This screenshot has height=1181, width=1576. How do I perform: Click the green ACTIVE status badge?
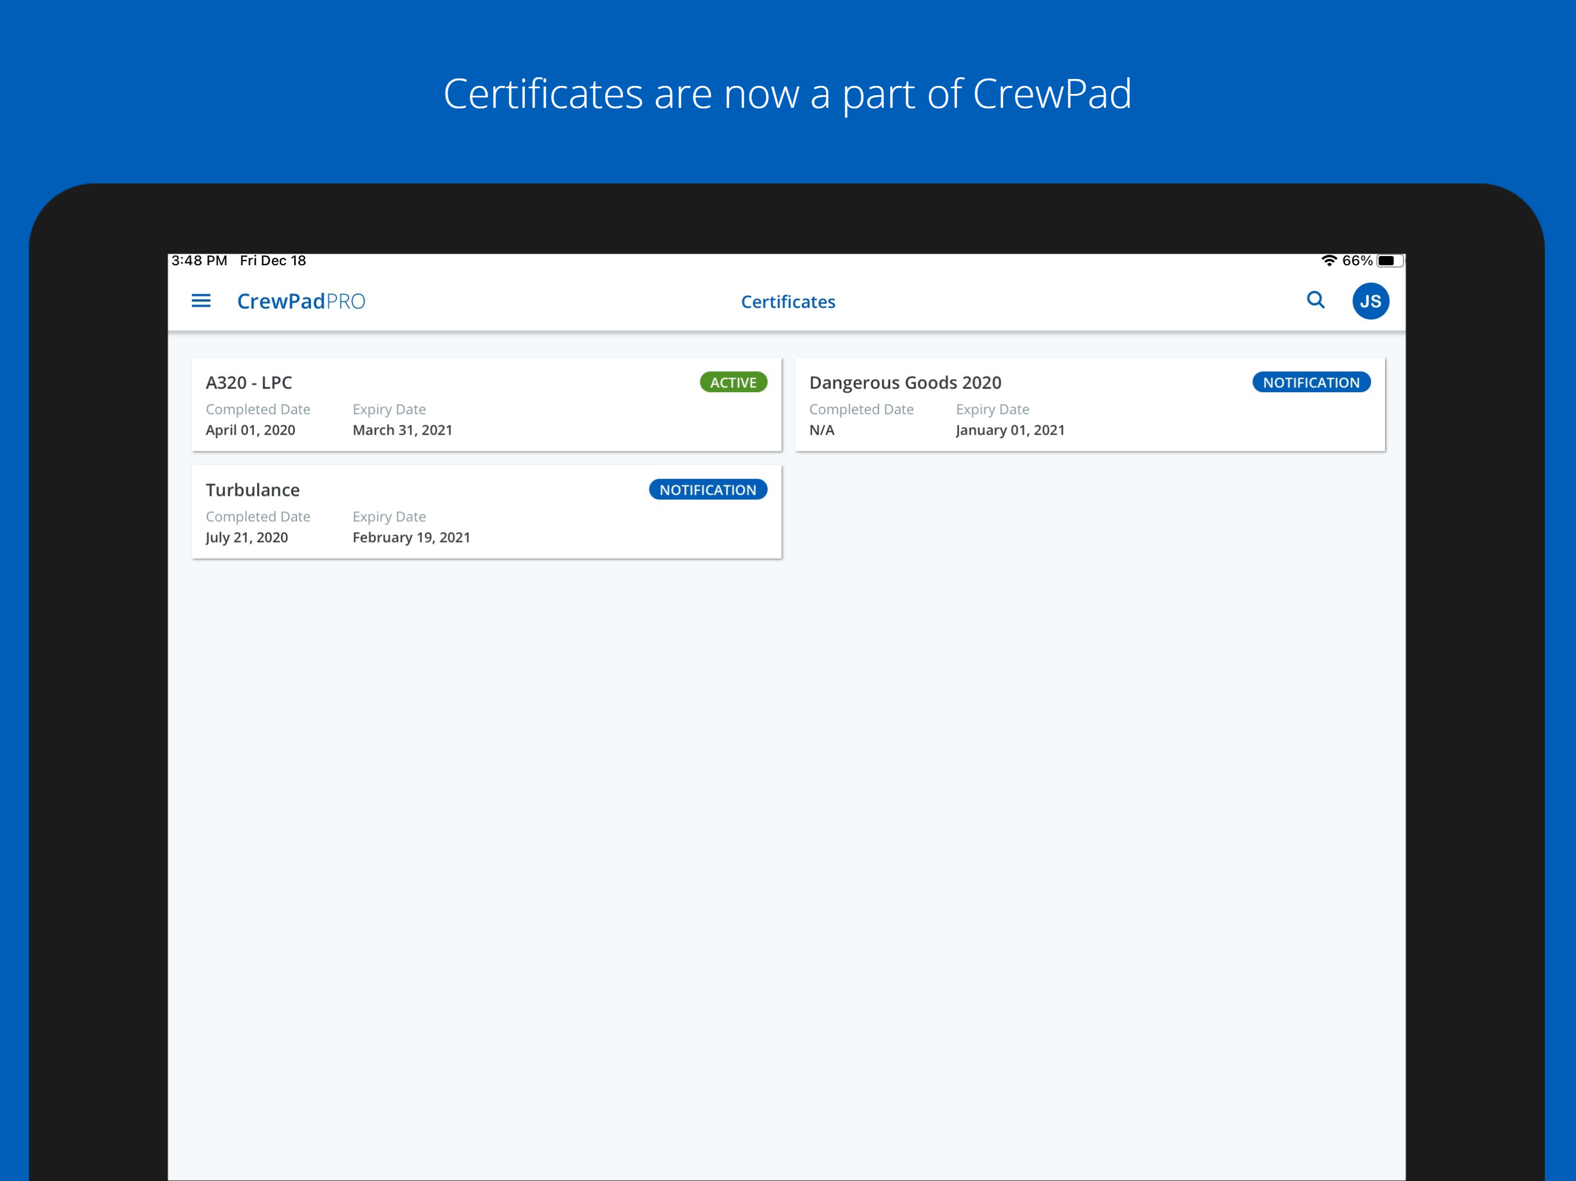(x=733, y=382)
